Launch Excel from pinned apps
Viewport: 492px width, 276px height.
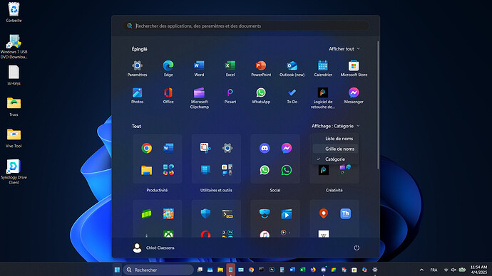coord(230,68)
